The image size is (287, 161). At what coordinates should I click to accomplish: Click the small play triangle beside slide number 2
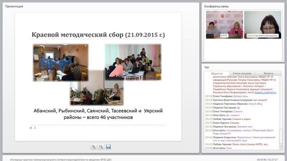click(31, 128)
